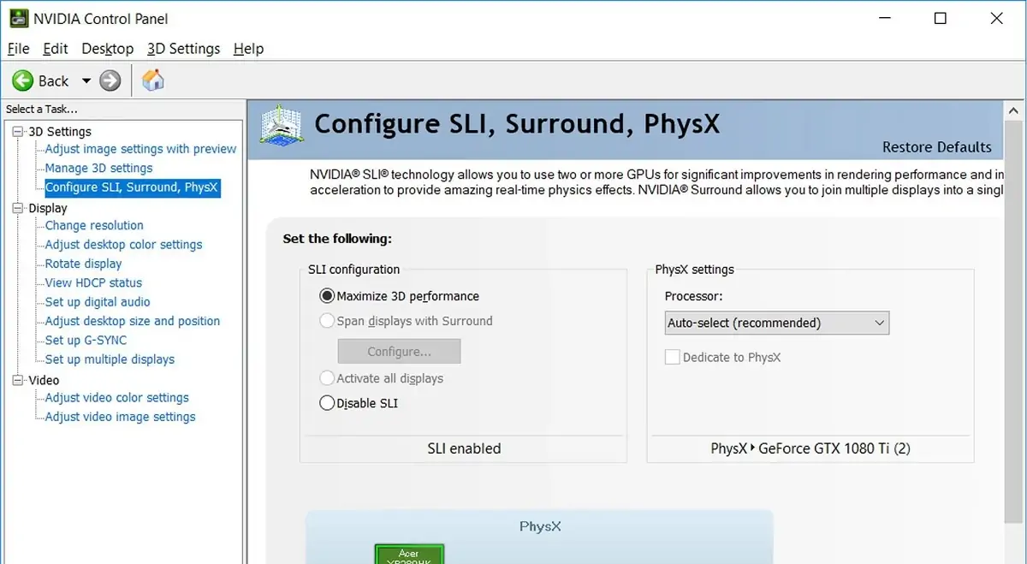The width and height of the screenshot is (1027, 564).
Task: Select Activate all displays radio button
Action: click(x=327, y=378)
